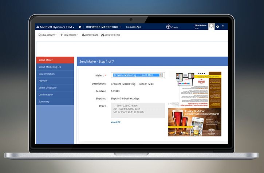Open the Summary step
Viewport: 264px width, 173px height.
click(55, 102)
